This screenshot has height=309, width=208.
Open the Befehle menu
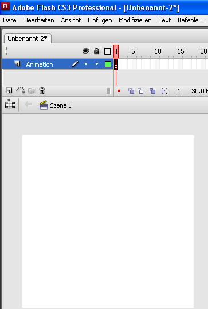tap(188, 20)
